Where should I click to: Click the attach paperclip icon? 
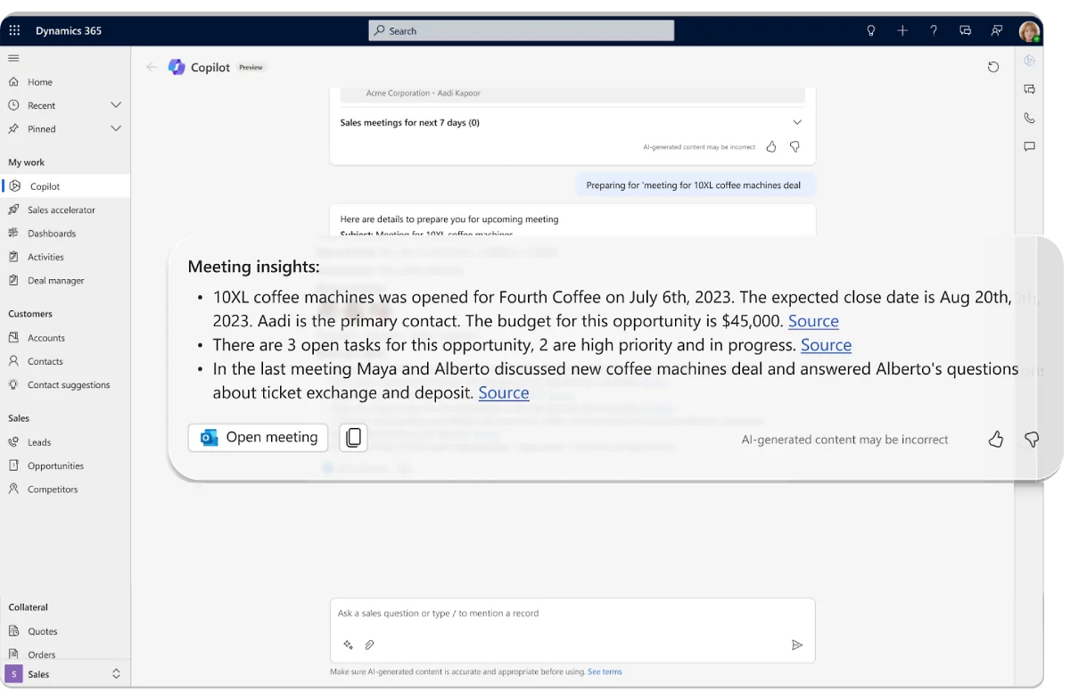(369, 645)
